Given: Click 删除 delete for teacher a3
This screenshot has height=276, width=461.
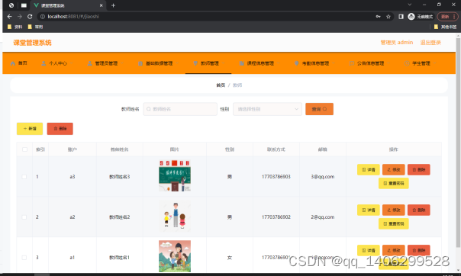Looking at the screenshot, I should coord(419,170).
